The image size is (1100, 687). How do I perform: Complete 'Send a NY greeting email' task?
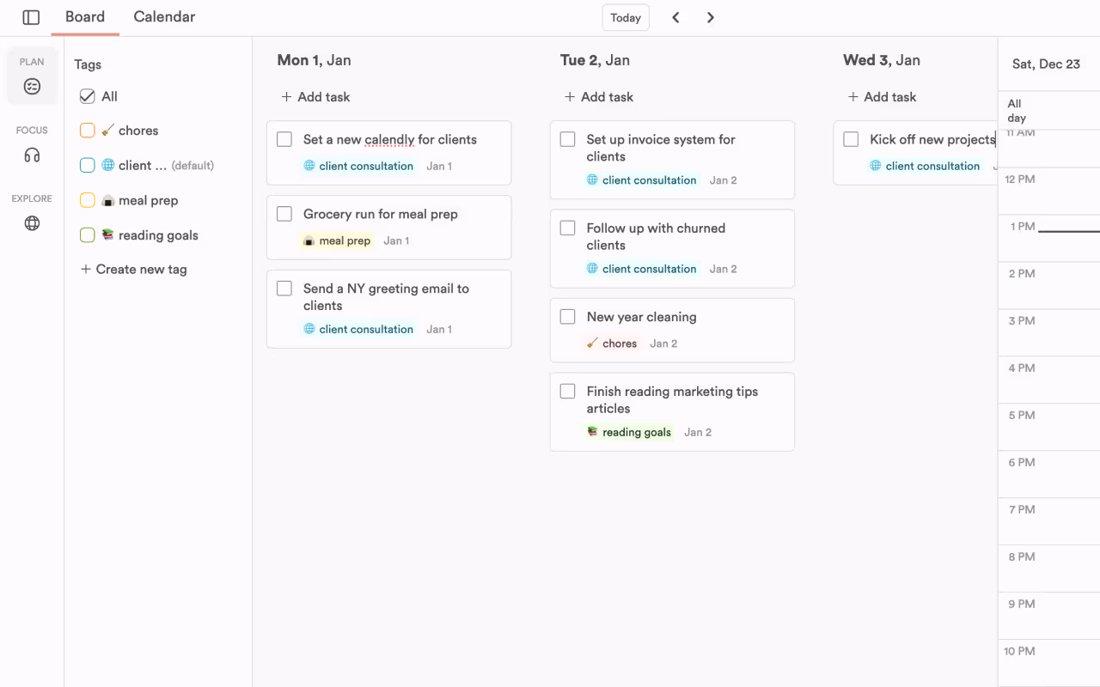(x=284, y=289)
